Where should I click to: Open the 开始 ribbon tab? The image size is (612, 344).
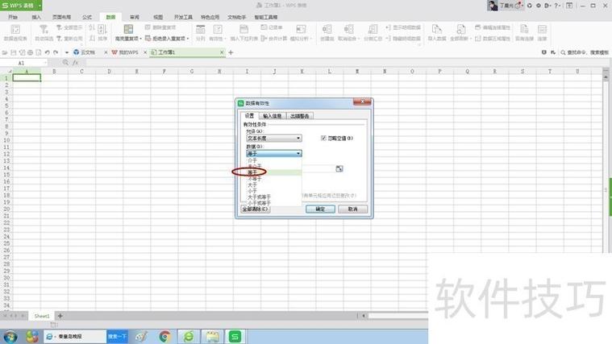click(13, 17)
